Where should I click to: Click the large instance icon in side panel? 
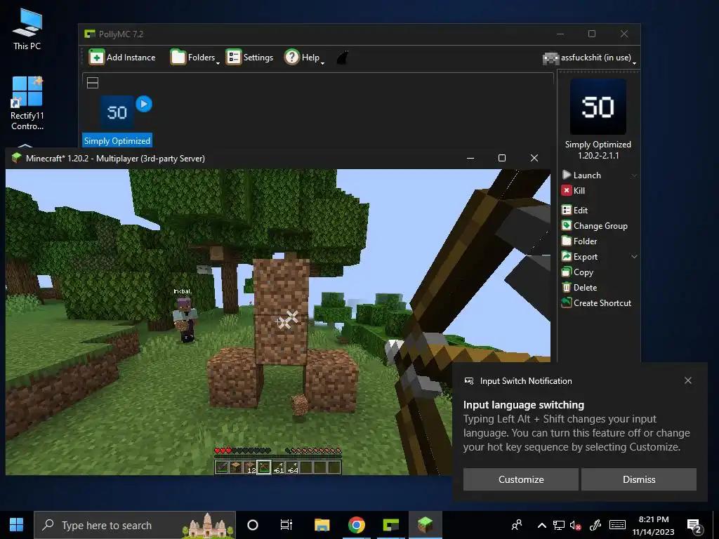[x=598, y=107]
